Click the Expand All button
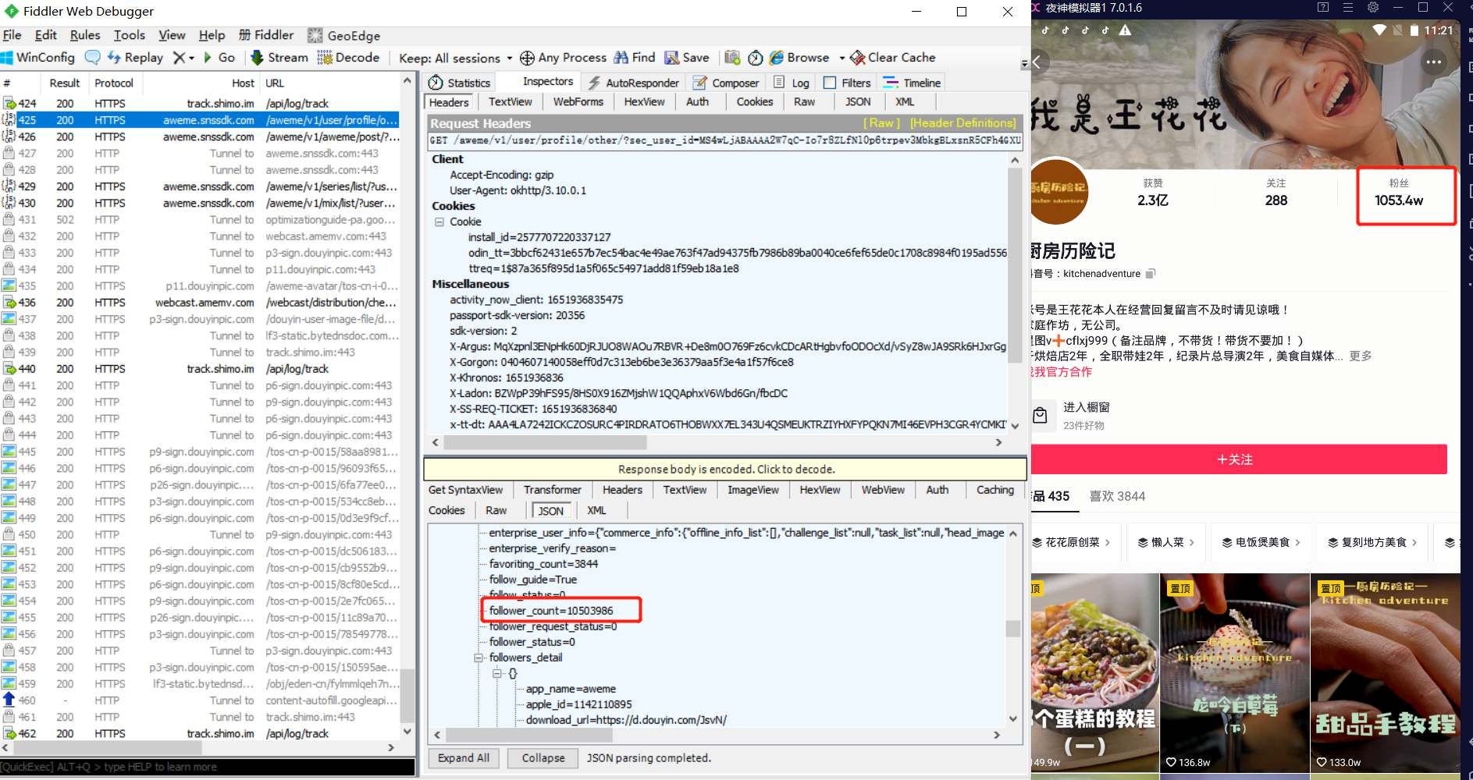 464,758
